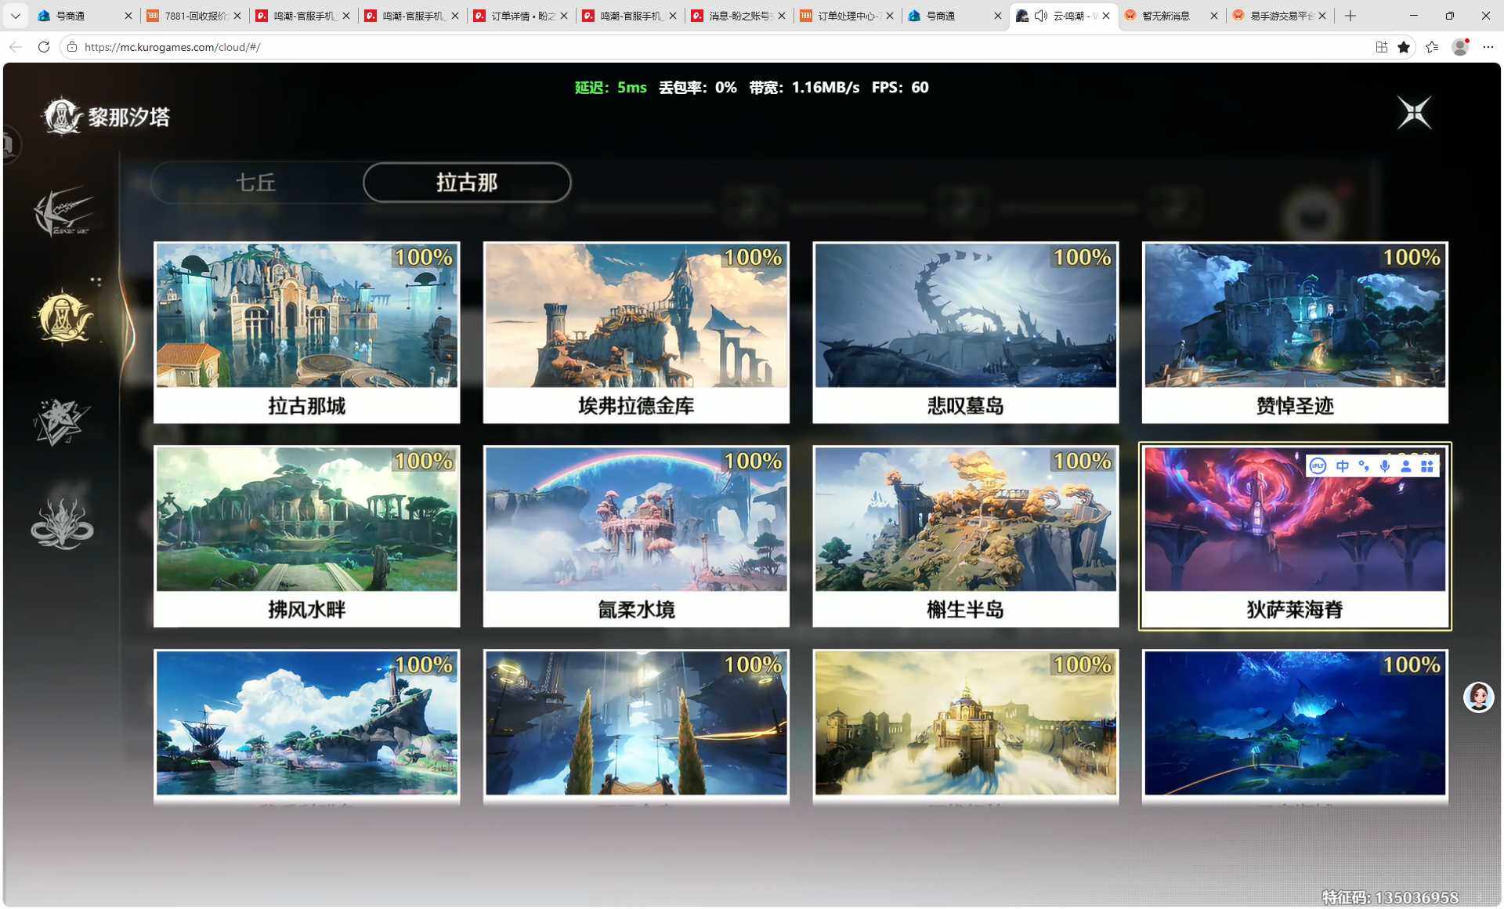Open the 埃弗拉德金库 area card
Viewport: 1504px width, 909px height.
(636, 332)
